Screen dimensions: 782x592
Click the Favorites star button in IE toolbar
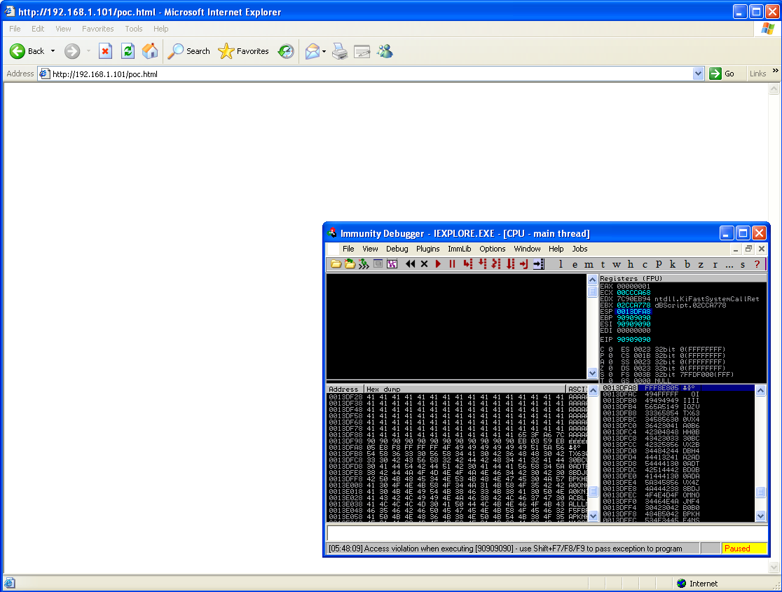click(x=244, y=51)
